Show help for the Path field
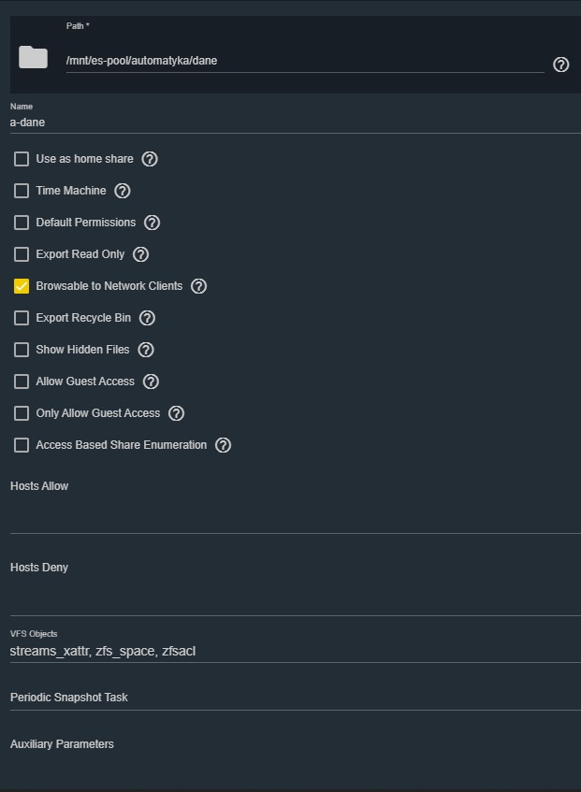This screenshot has height=792, width=581. pos(560,65)
